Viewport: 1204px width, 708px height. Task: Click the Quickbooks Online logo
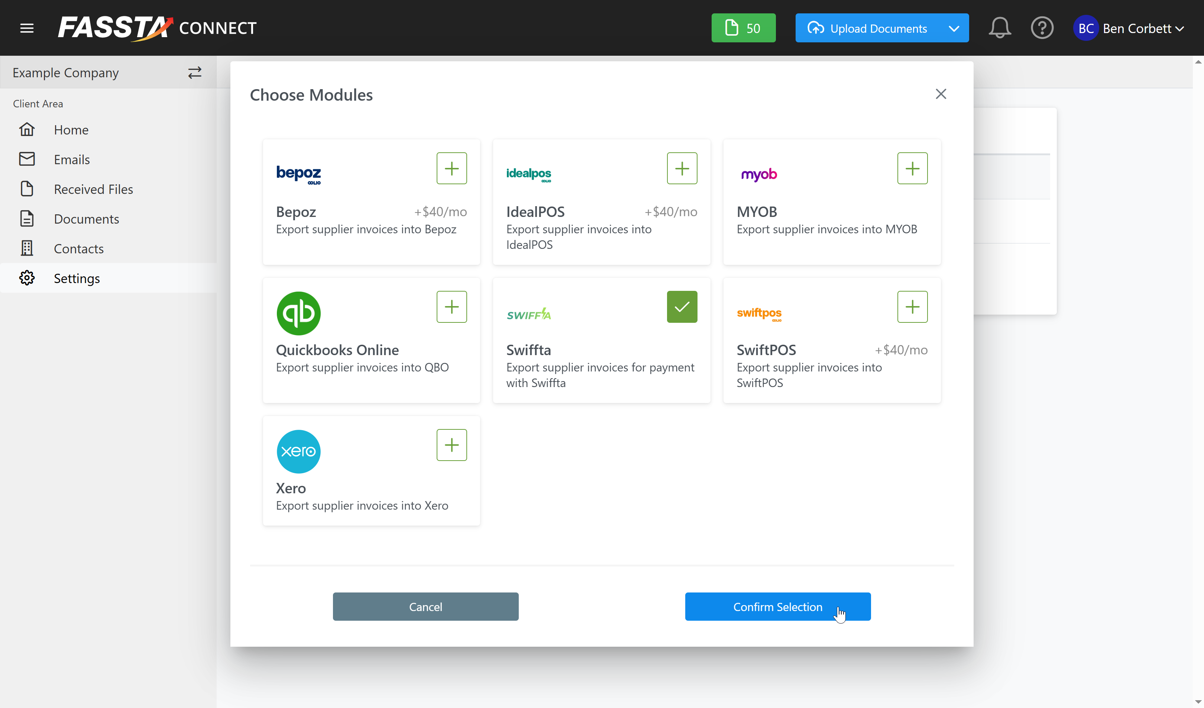point(298,313)
